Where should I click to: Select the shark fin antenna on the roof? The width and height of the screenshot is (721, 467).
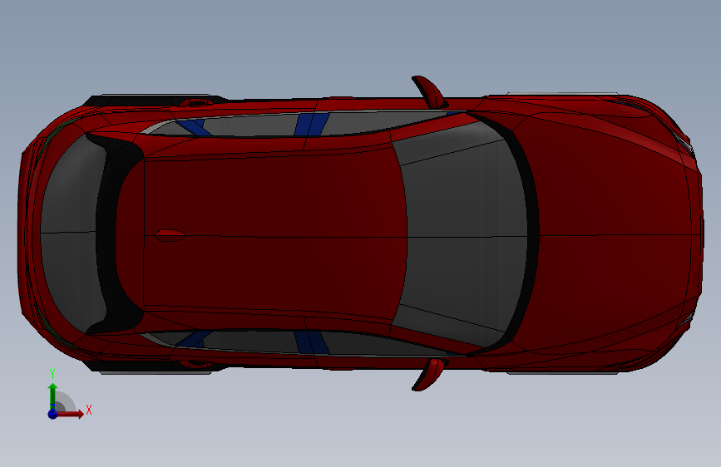(170, 235)
